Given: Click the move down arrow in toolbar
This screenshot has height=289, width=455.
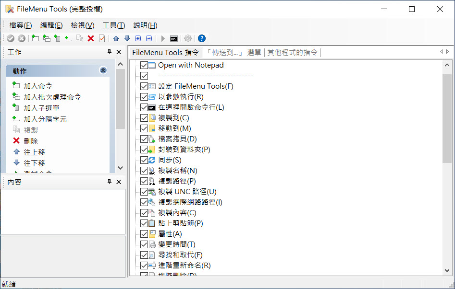Looking at the screenshot, I should pos(127,38).
